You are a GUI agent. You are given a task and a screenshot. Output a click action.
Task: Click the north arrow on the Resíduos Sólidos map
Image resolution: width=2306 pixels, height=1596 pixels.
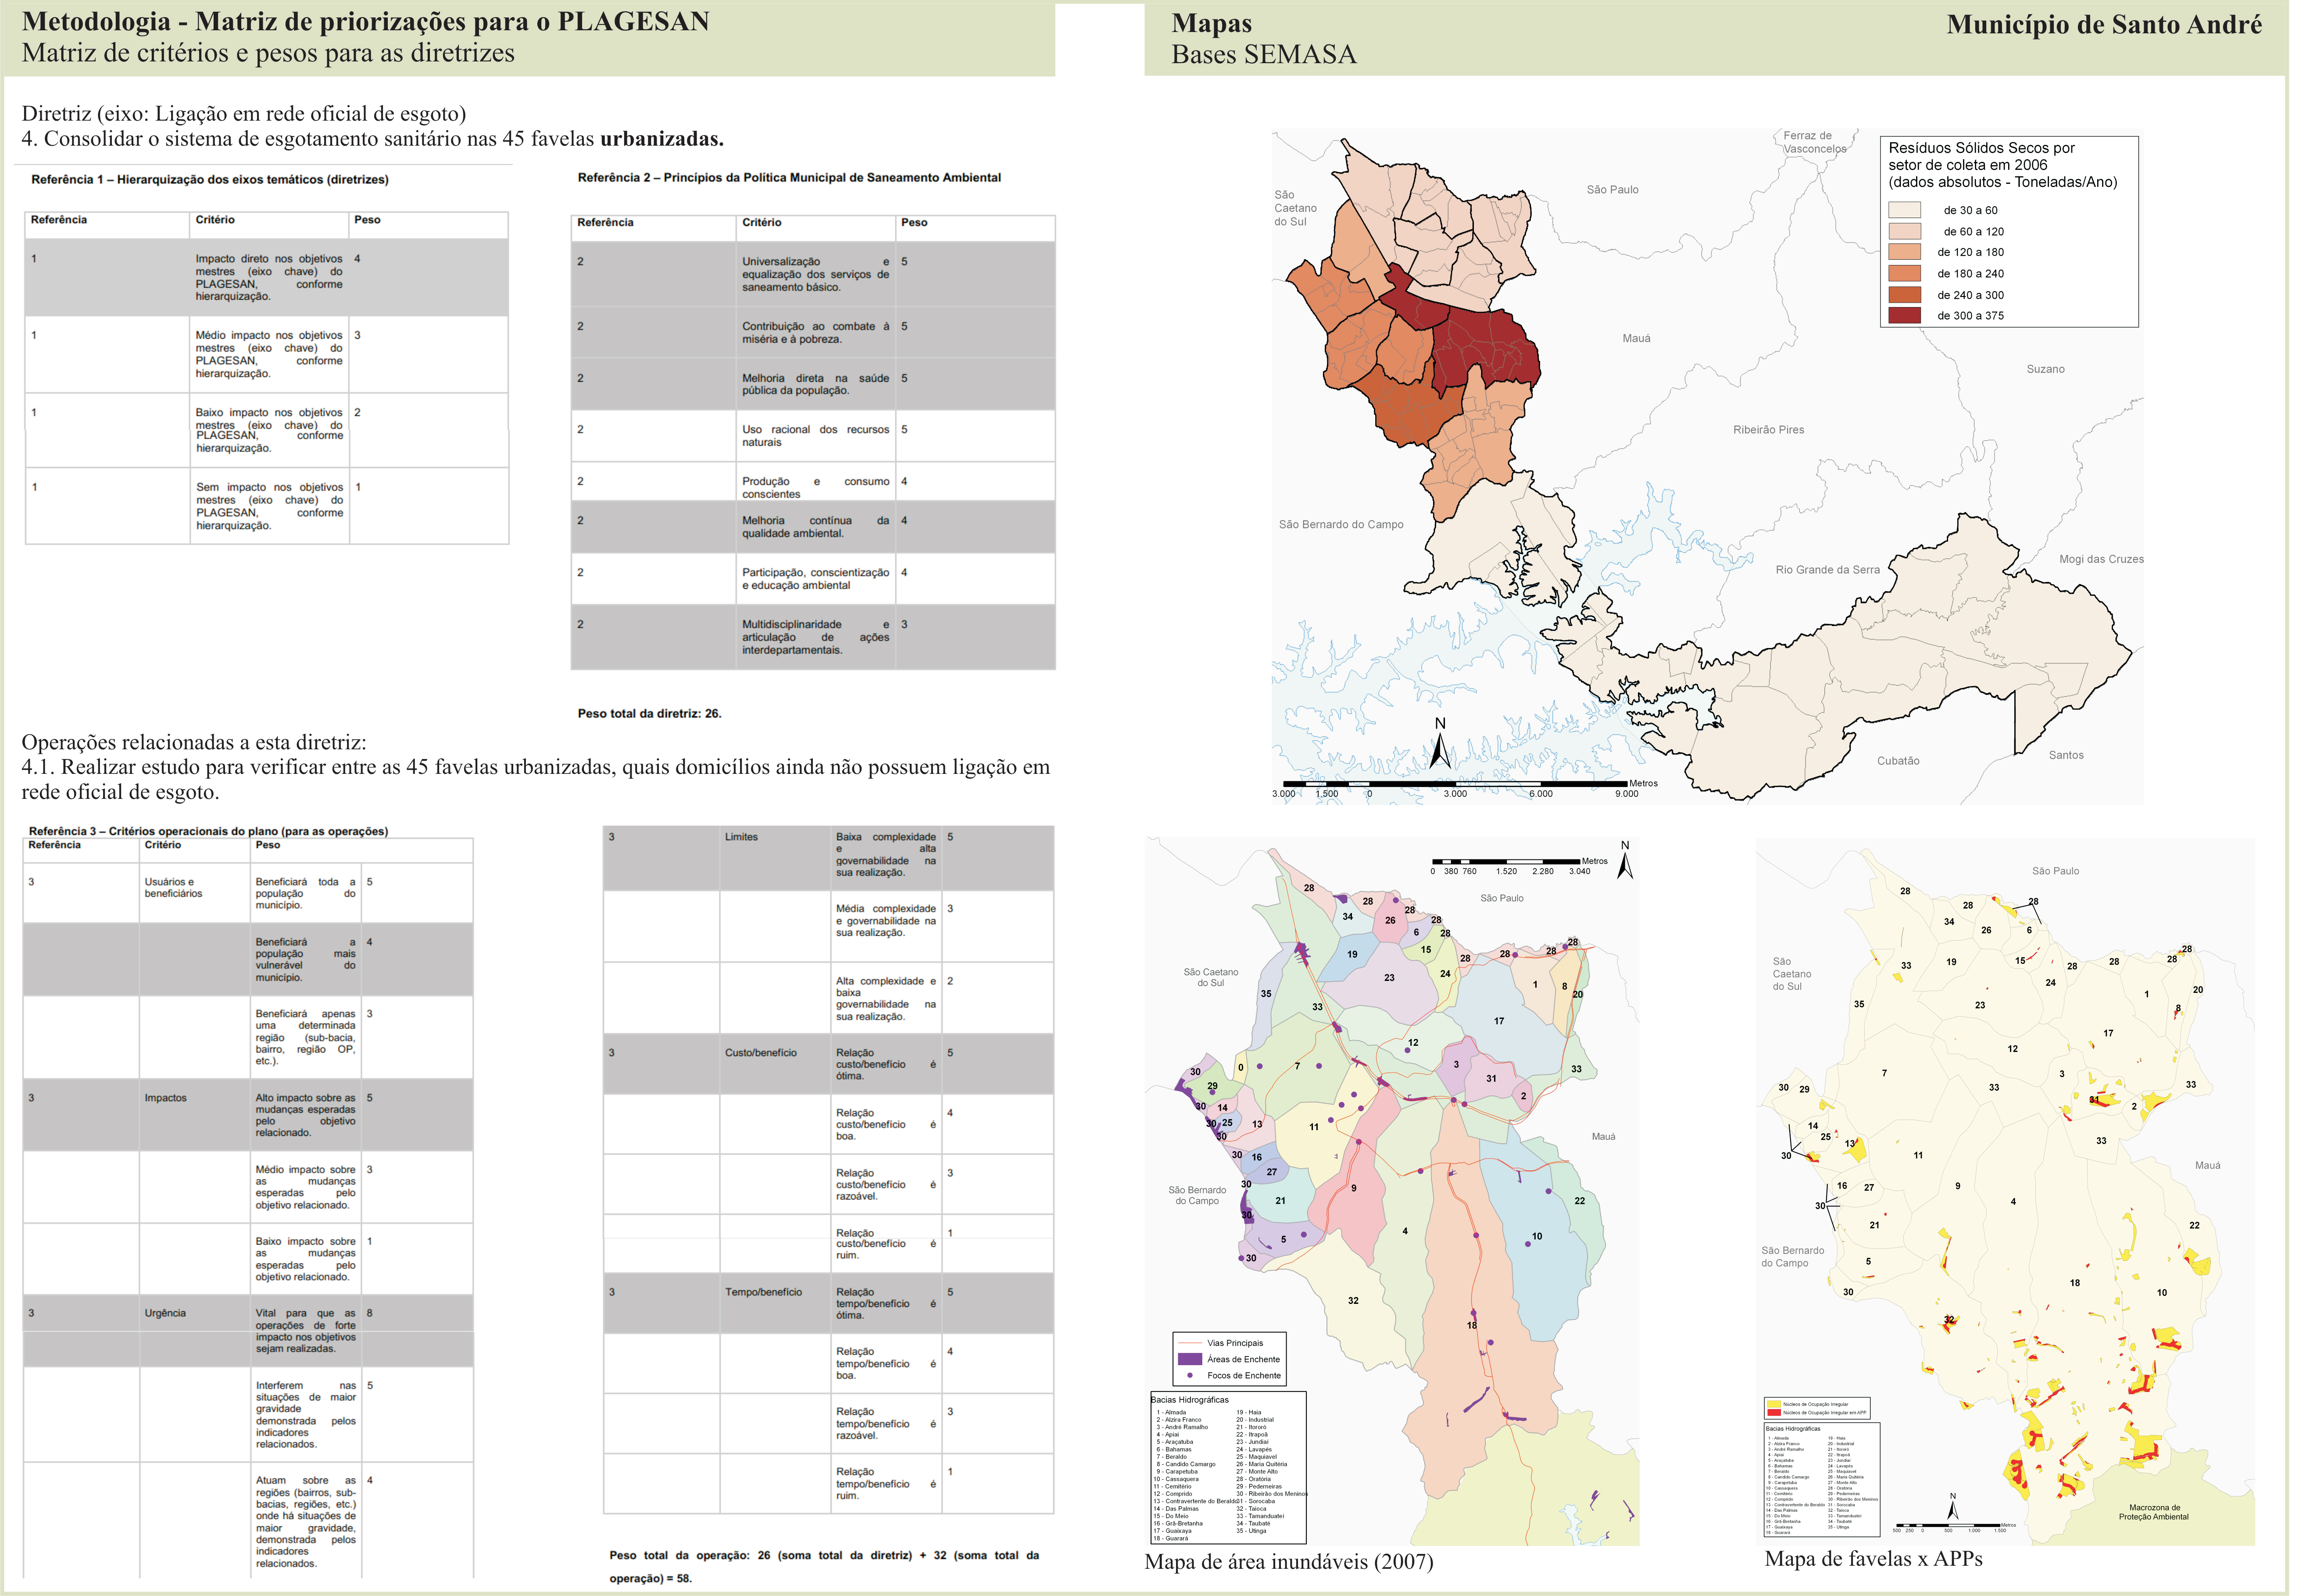1440,744
